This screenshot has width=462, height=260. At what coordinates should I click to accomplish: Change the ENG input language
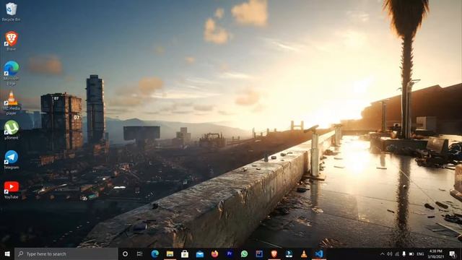click(420, 254)
